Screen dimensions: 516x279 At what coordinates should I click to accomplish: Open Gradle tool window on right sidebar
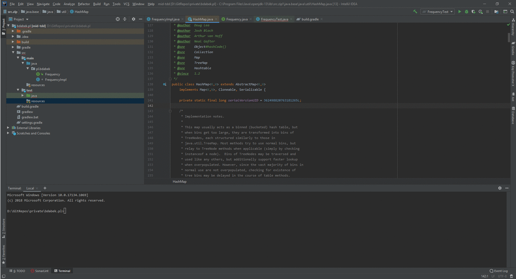[x=513, y=48]
